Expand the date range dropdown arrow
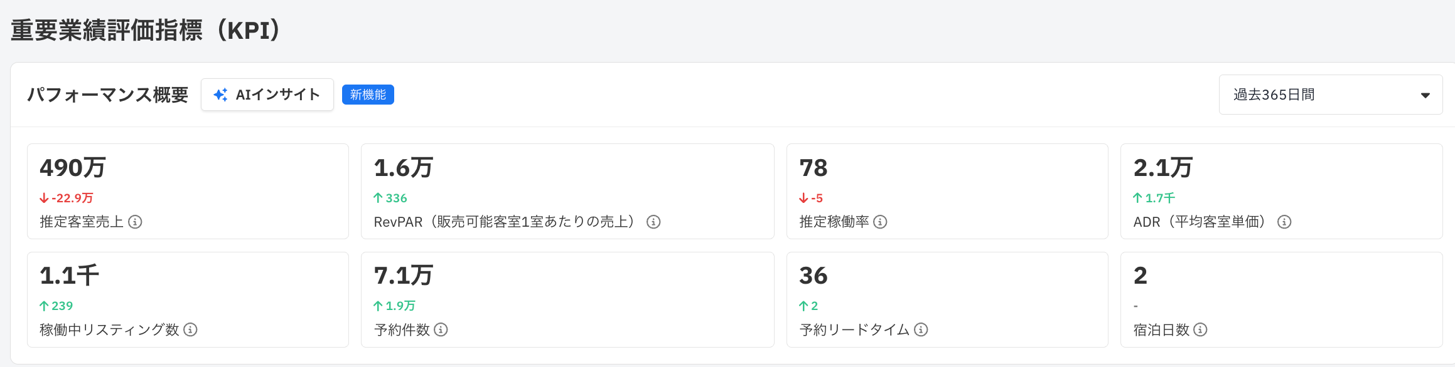The height and width of the screenshot is (367, 1455). pos(1425,95)
